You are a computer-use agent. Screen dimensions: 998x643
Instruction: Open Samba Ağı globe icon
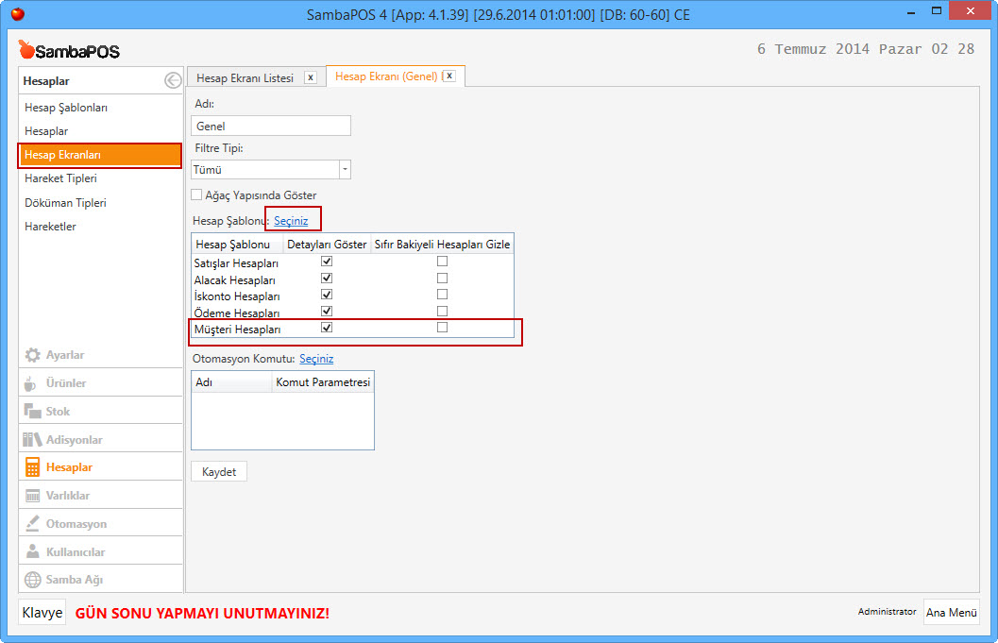[32, 580]
